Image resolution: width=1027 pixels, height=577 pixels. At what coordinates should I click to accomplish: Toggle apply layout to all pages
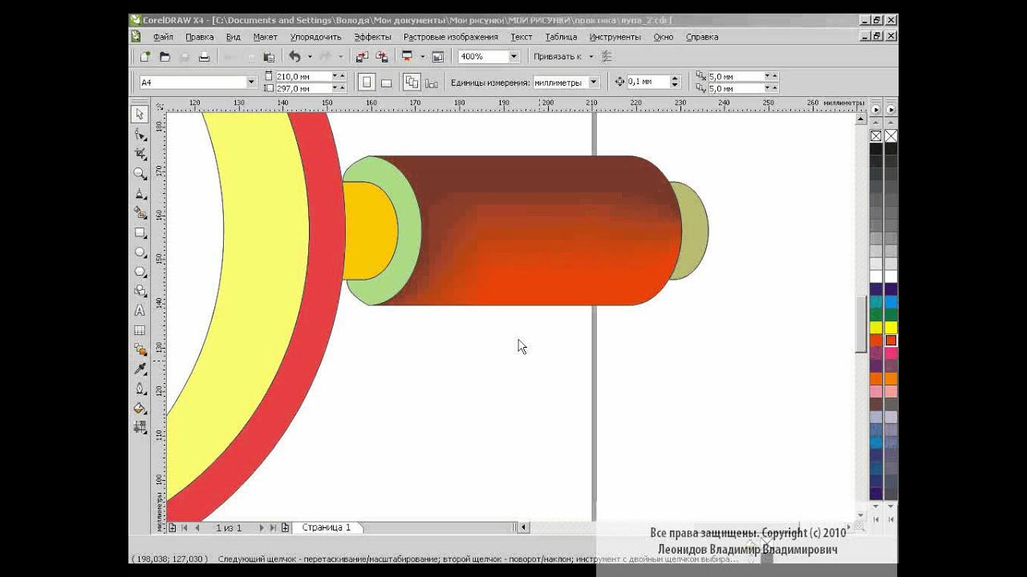click(412, 82)
